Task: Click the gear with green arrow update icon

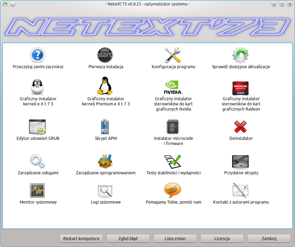Action: [240, 55]
